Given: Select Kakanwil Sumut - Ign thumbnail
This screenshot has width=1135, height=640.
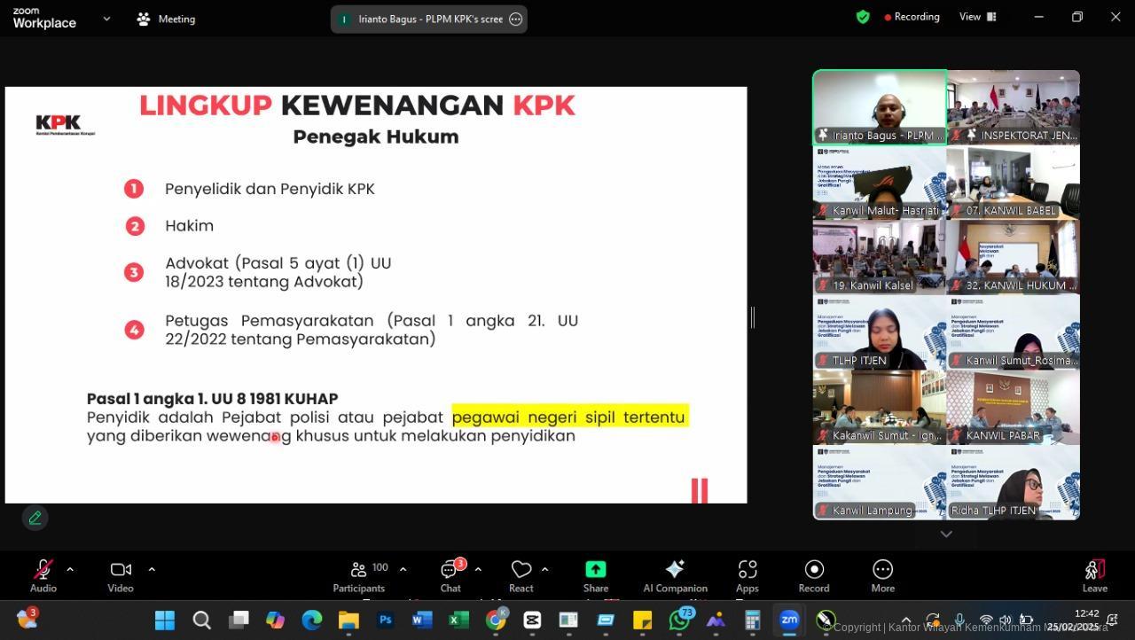Looking at the screenshot, I should point(880,407).
